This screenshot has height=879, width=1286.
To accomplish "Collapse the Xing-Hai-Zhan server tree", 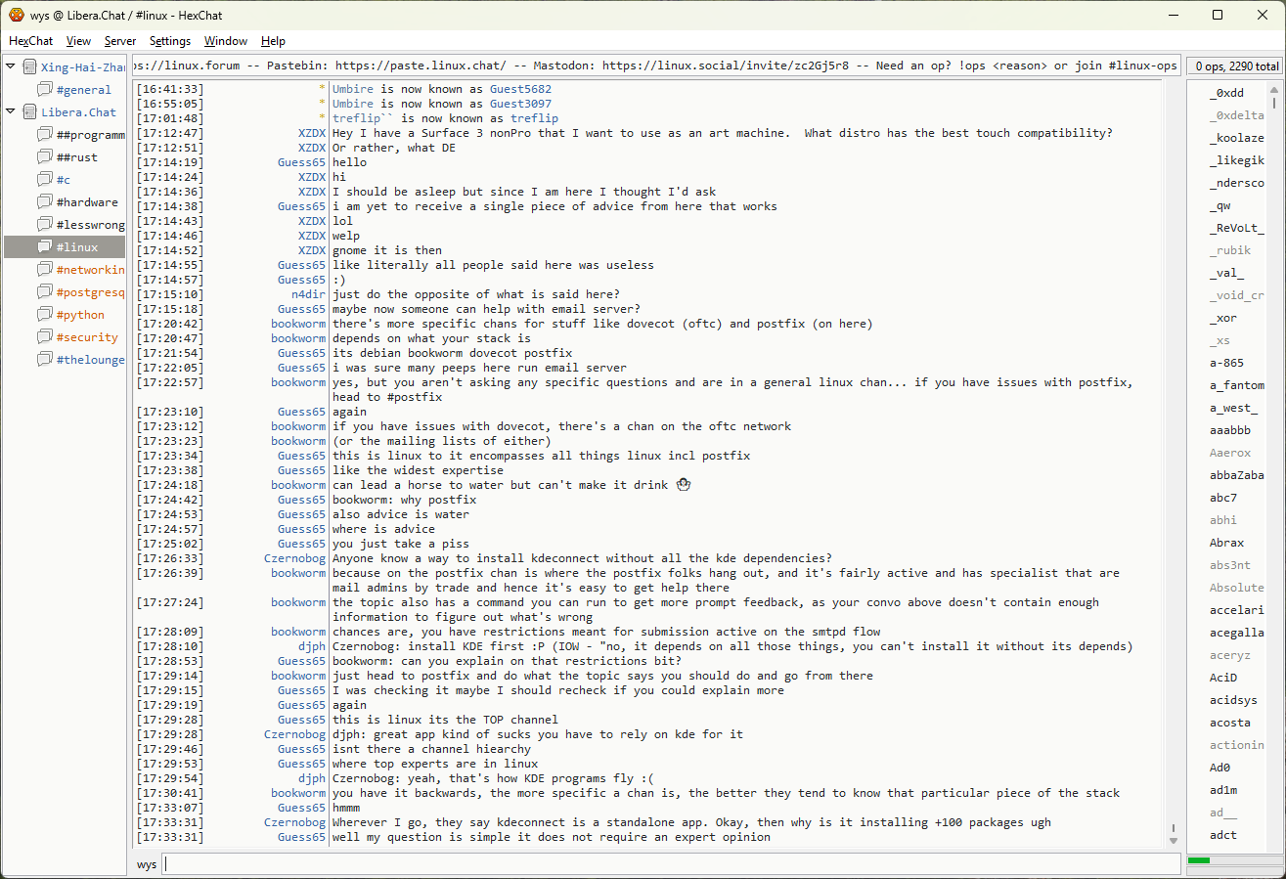I will point(11,67).
